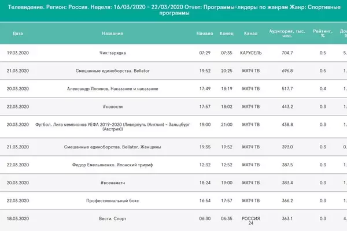Sort by the "Название" column header

point(112,33)
